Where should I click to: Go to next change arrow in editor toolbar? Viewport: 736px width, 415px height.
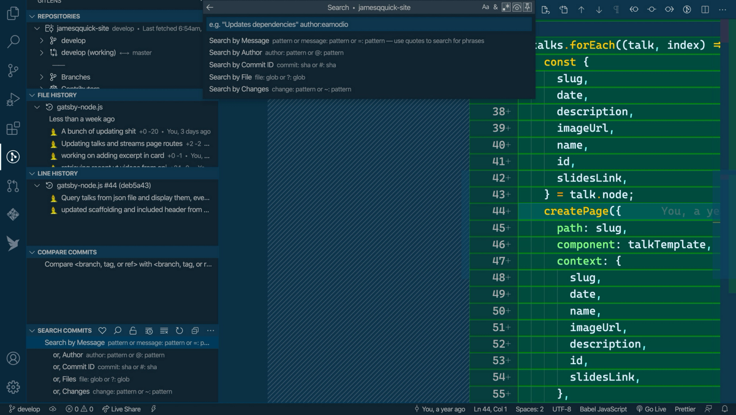[599, 9]
